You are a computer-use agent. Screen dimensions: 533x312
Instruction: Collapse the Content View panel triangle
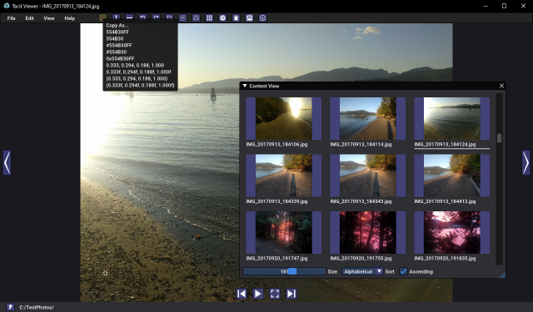click(x=245, y=86)
